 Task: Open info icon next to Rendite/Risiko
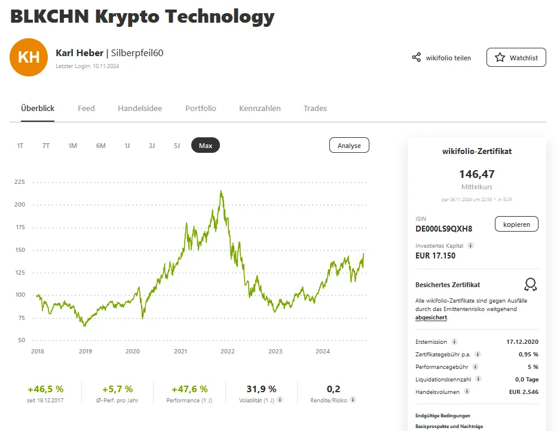pyautogui.click(x=353, y=399)
